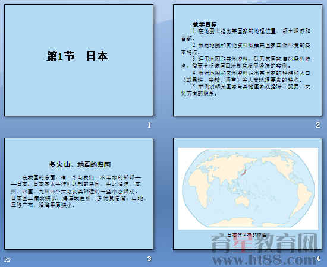This screenshot has width=327, height=267.
Task: Click the 第1节 日本 title text
Action: [77, 56]
